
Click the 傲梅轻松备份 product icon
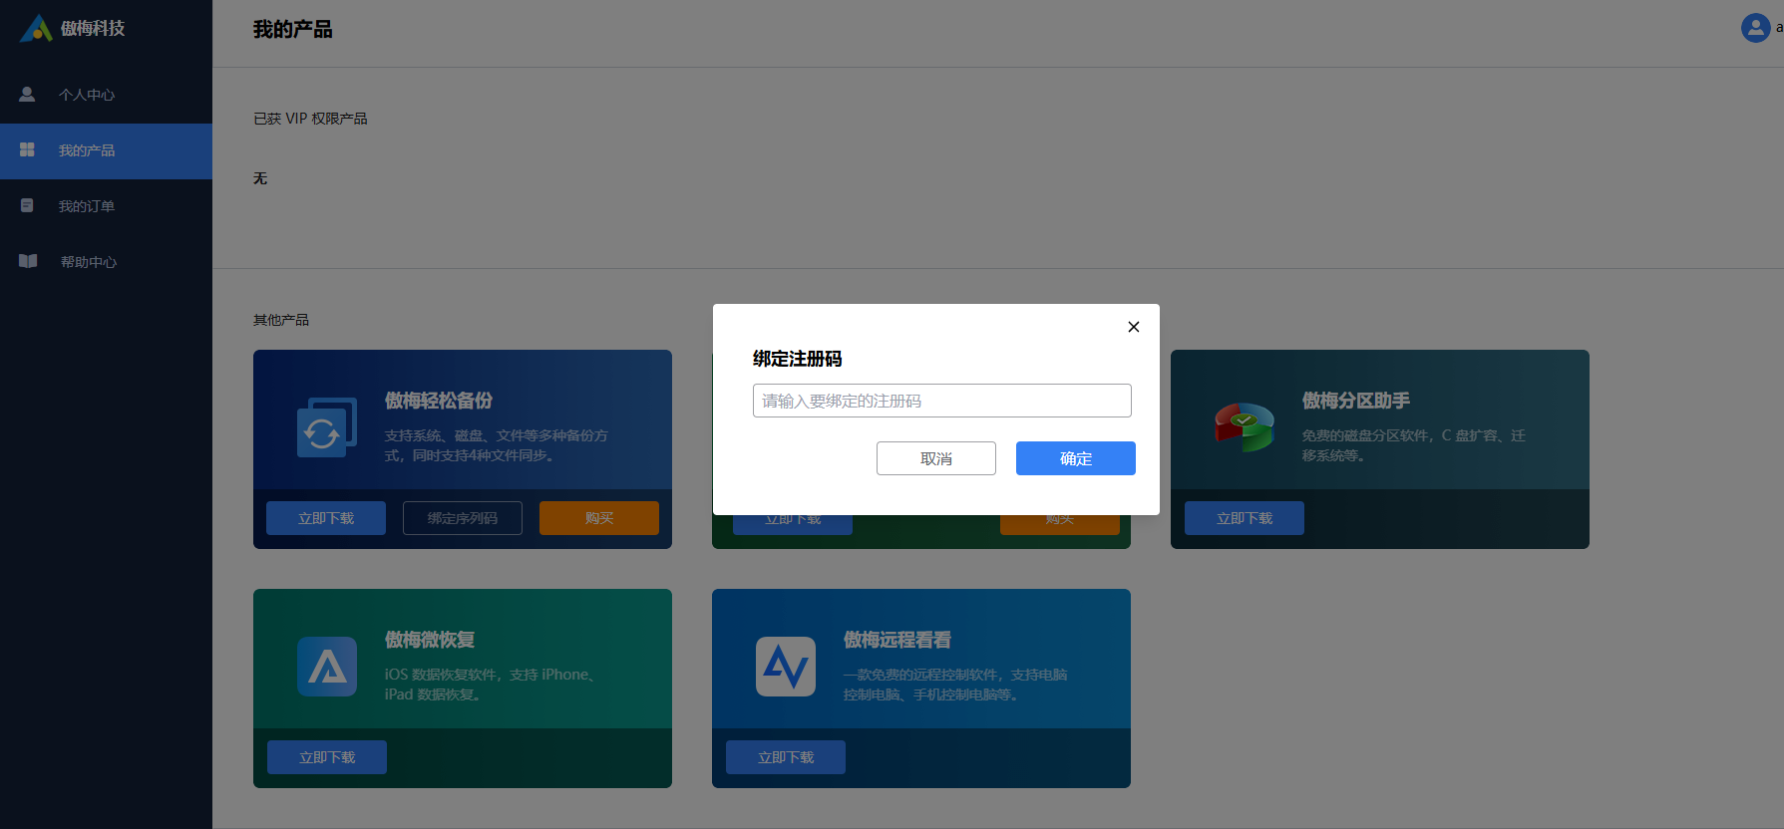[326, 427]
